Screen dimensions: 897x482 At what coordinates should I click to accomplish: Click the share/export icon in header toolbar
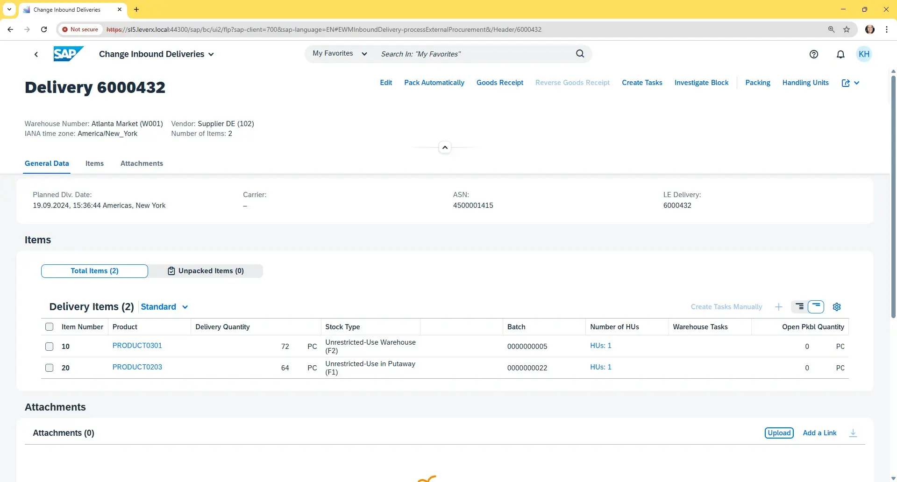click(x=846, y=83)
